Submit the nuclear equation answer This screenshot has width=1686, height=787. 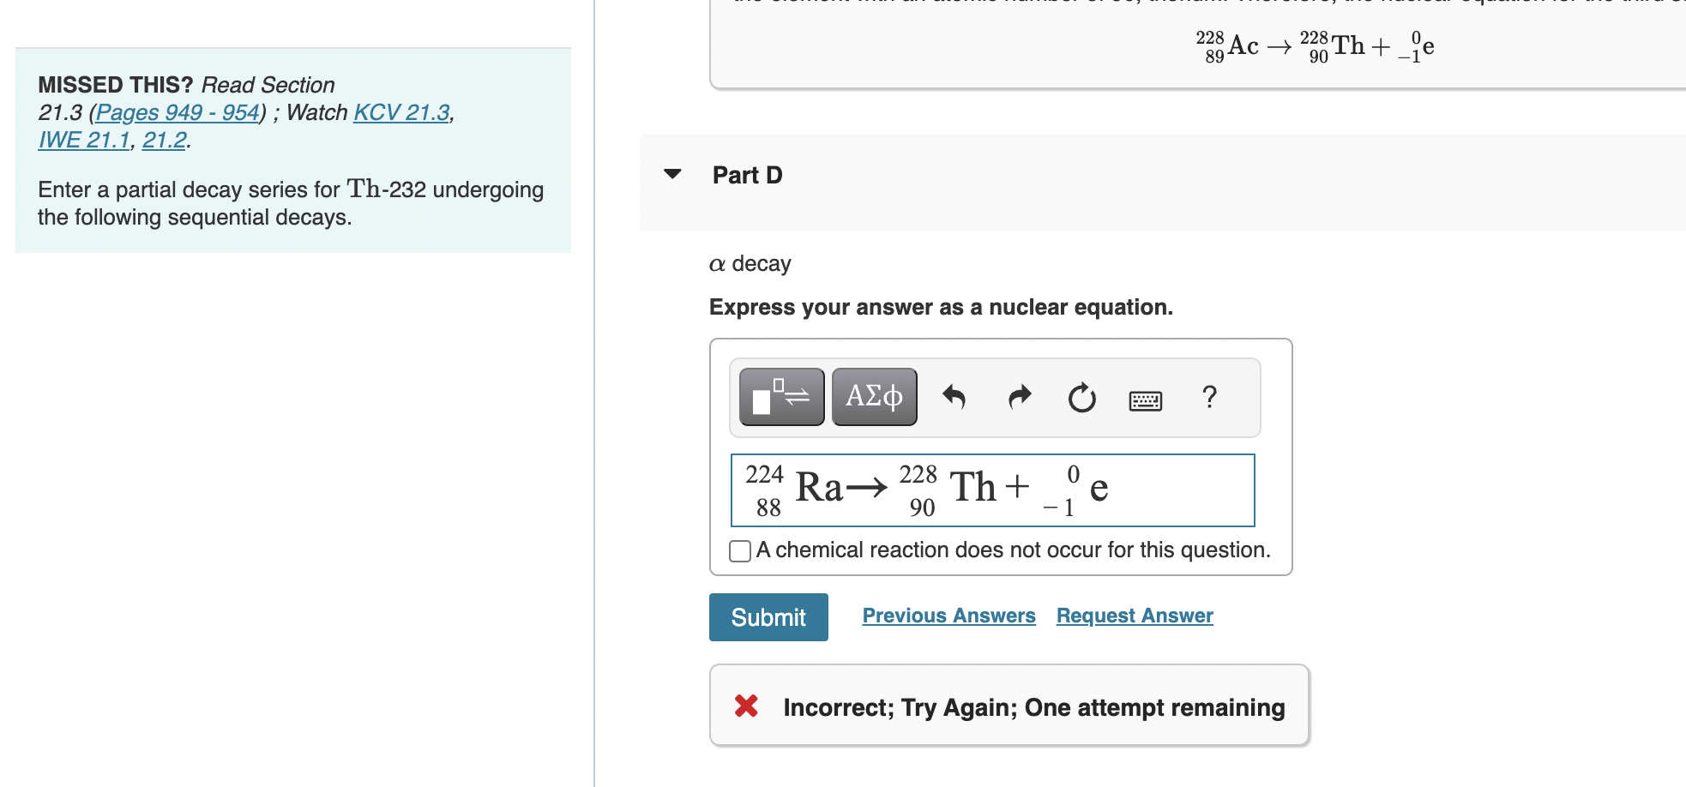pos(768,617)
